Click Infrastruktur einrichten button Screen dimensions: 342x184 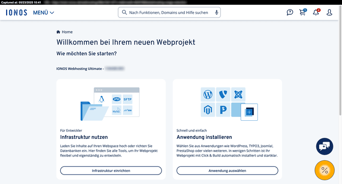[111, 171]
